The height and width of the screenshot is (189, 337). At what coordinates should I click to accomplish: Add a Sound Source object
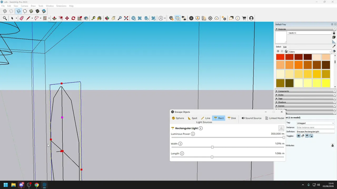pos(251,118)
